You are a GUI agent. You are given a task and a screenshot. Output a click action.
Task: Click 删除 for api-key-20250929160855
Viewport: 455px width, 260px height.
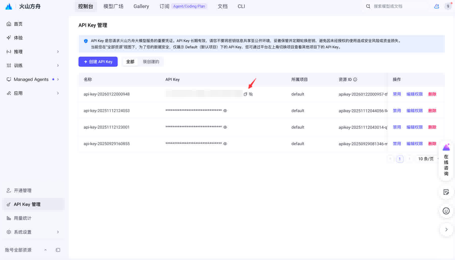coord(432,144)
